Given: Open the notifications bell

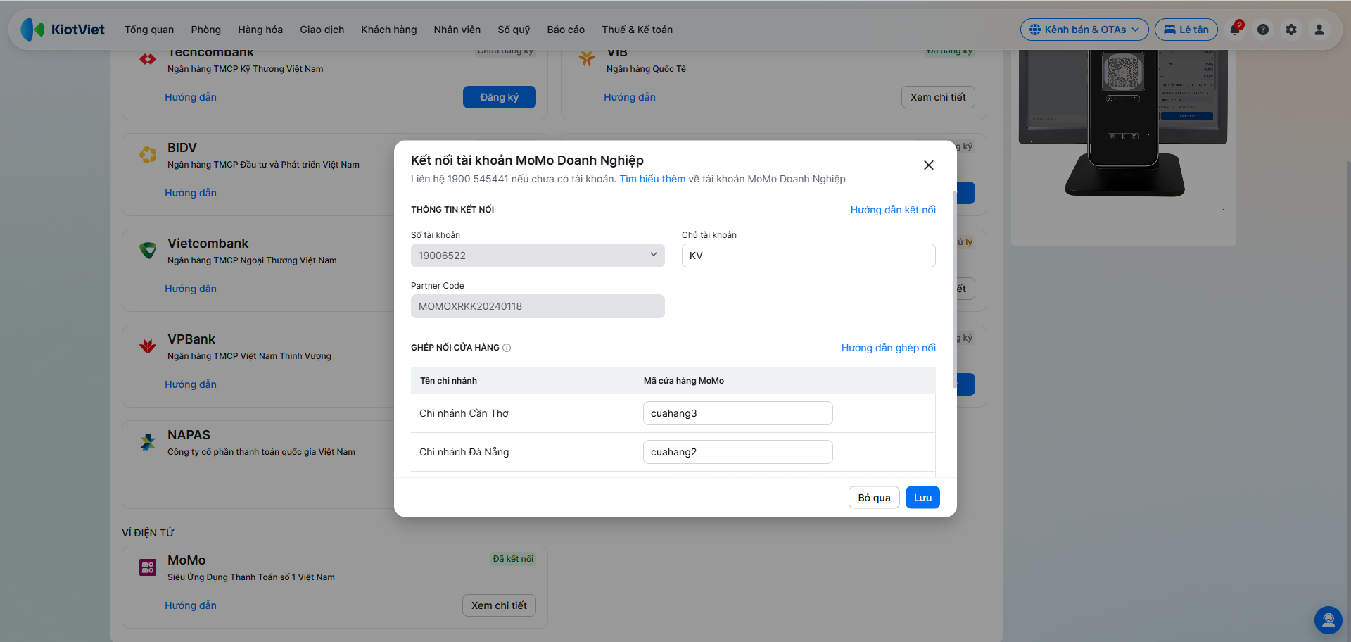Looking at the screenshot, I should coord(1235,30).
